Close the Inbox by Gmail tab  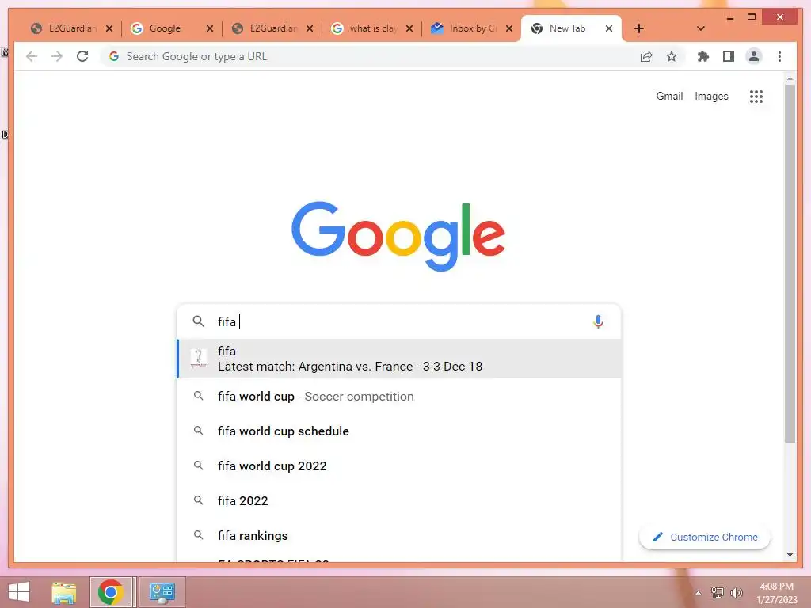coord(509,28)
